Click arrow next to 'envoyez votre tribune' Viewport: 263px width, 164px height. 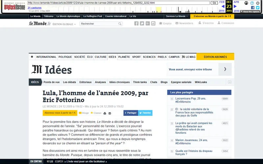225,69
